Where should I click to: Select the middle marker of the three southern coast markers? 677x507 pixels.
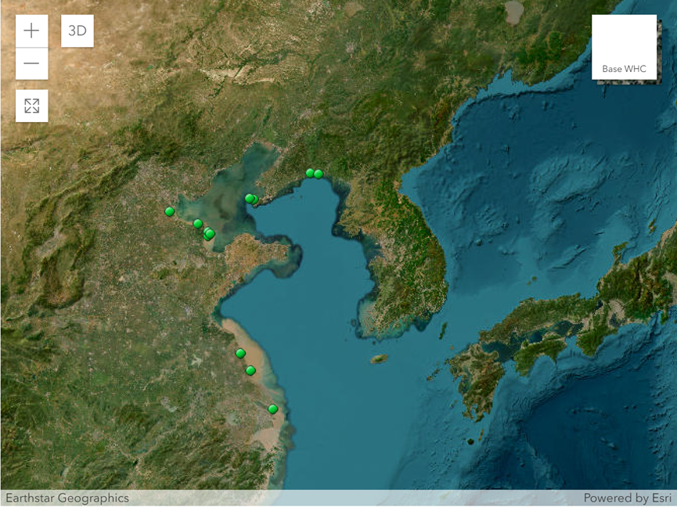(x=250, y=370)
